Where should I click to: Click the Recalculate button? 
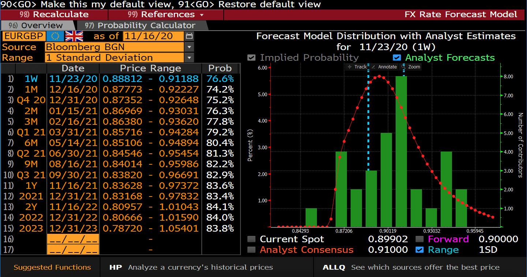[54, 15]
